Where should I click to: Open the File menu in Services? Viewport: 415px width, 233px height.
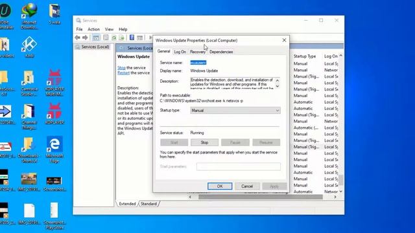[79, 29]
